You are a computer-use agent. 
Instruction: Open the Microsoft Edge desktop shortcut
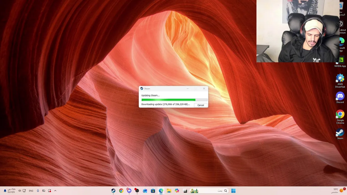[342, 45]
